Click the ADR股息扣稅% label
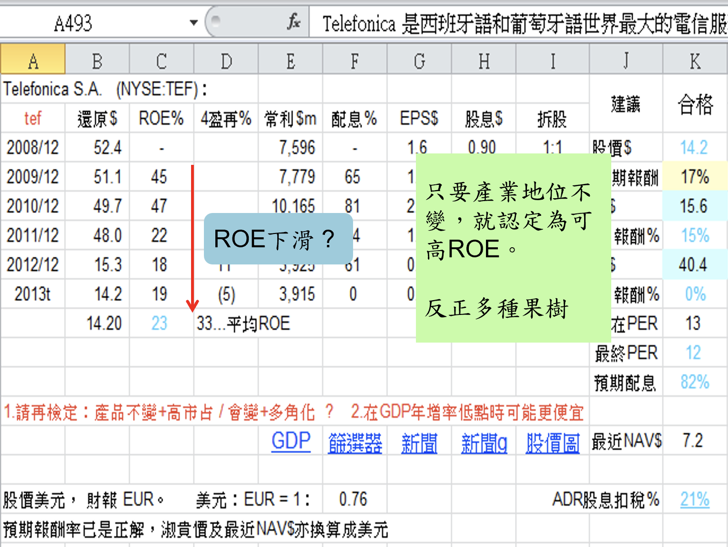Screen dimensions: 728x547 tap(606, 499)
